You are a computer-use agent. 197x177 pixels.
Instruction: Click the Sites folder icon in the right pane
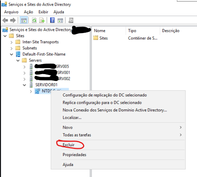(96, 38)
